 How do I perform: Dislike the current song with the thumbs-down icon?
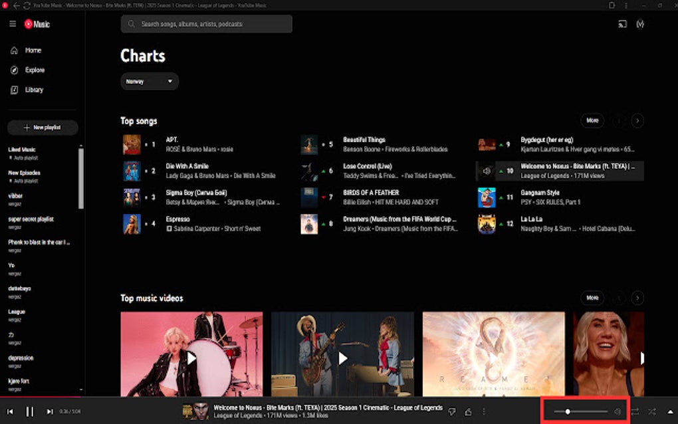coord(451,411)
